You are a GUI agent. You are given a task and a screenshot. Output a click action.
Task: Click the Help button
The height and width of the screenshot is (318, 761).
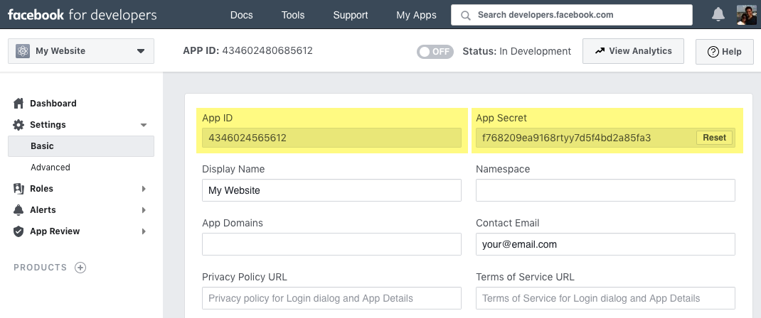click(x=725, y=51)
